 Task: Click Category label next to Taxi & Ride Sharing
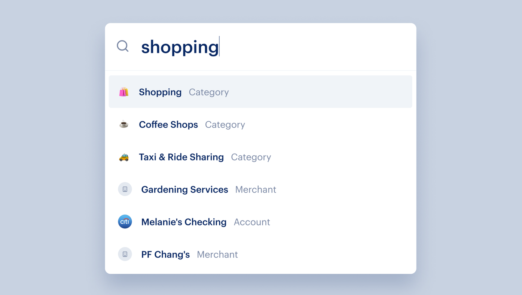[x=251, y=157]
